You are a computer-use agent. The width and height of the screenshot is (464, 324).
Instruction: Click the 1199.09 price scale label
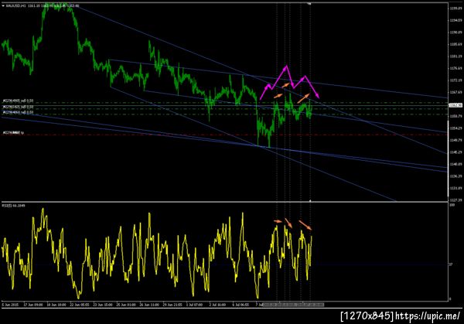pyautogui.click(x=455, y=9)
